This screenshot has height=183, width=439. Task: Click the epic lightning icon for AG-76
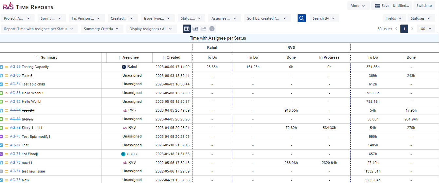[x=1, y=154]
